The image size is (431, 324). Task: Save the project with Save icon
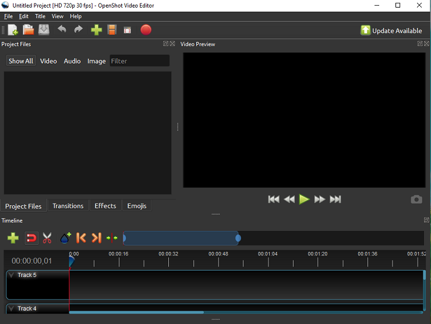44,30
